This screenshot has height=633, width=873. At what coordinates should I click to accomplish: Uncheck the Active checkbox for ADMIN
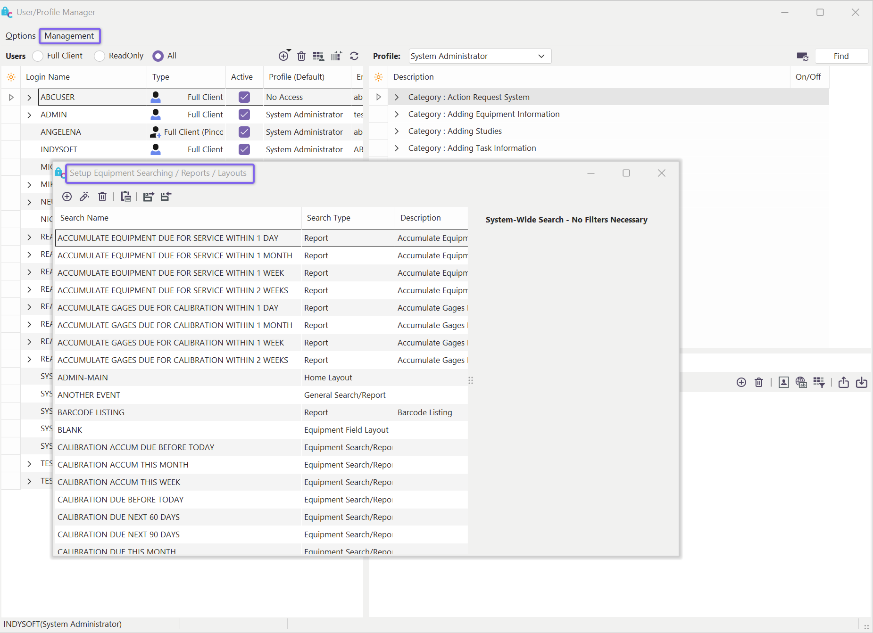pos(244,115)
